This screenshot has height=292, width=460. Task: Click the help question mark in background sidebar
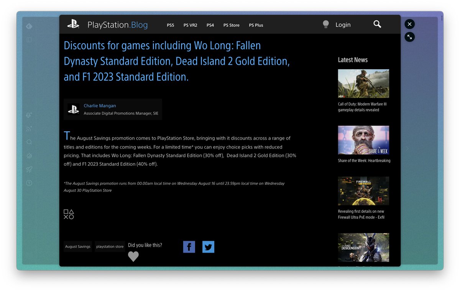tap(29, 183)
